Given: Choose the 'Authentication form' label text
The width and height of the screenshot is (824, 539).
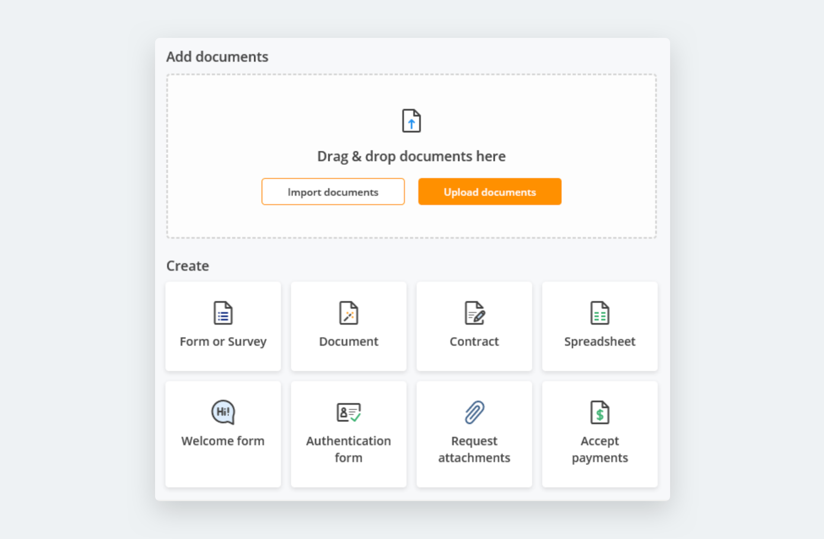Looking at the screenshot, I should click(x=349, y=450).
